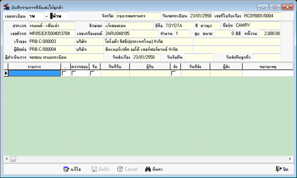The width and height of the screenshot is (297, 178).
Task: Click the รายการ column header
Action: [34, 66]
